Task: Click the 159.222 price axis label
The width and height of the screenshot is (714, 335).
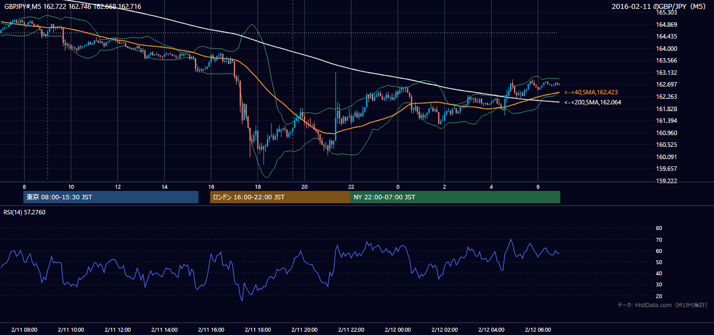Action: click(x=667, y=181)
